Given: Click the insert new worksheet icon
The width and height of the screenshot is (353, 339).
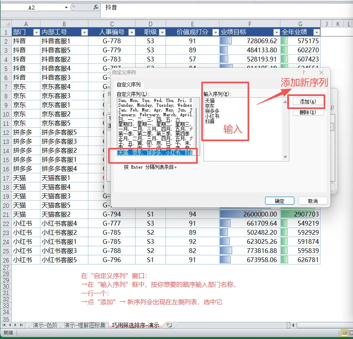Looking at the screenshot, I should coord(169,325).
